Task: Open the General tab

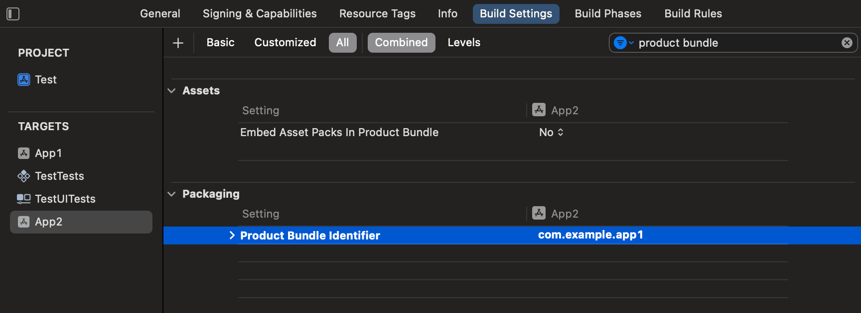Action: (x=160, y=13)
